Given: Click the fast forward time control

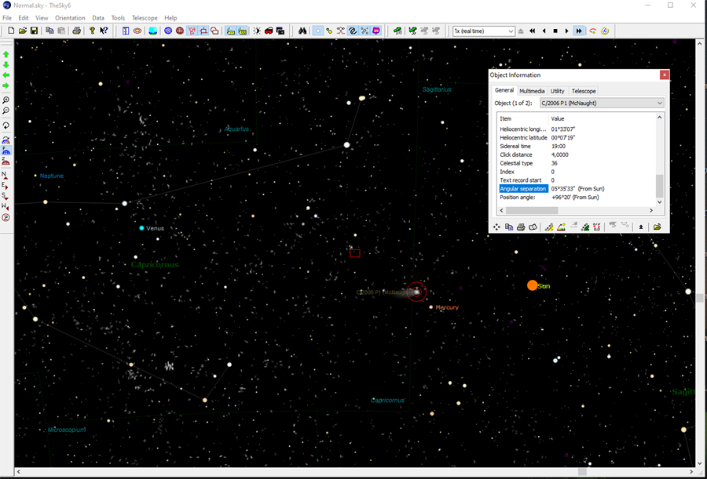Looking at the screenshot, I should pyautogui.click(x=579, y=31).
